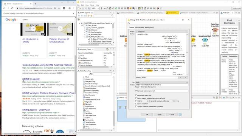Open a new Chrome tab
The height and width of the screenshot is (136, 242).
pos(36,3)
